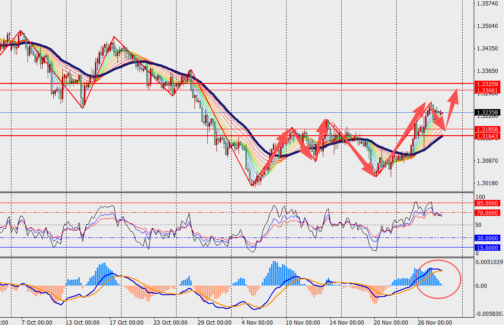The height and width of the screenshot is (325, 504).
Task: Select the 0.0051029 MACD scale value
Action: click(489, 262)
